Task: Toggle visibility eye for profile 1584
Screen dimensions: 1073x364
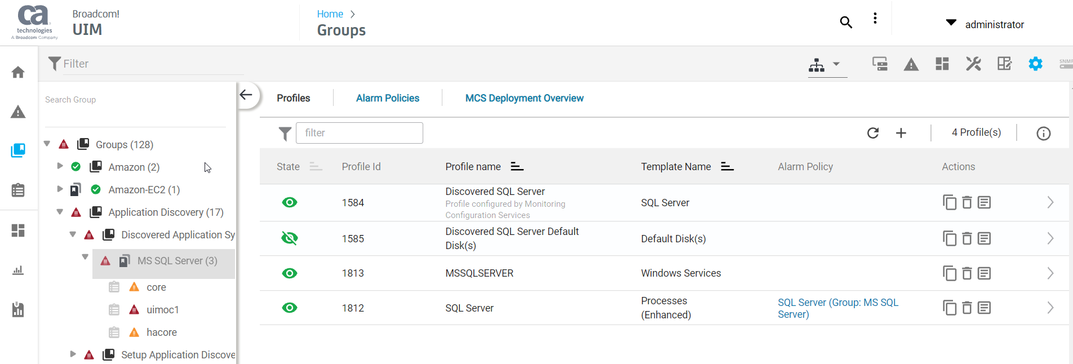Action: tap(290, 202)
